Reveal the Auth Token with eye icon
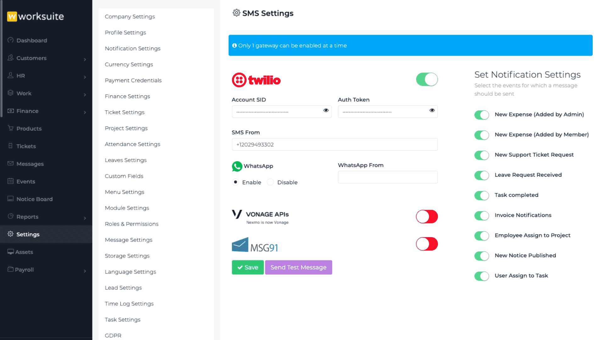The height and width of the screenshot is (340, 604). 432,110
